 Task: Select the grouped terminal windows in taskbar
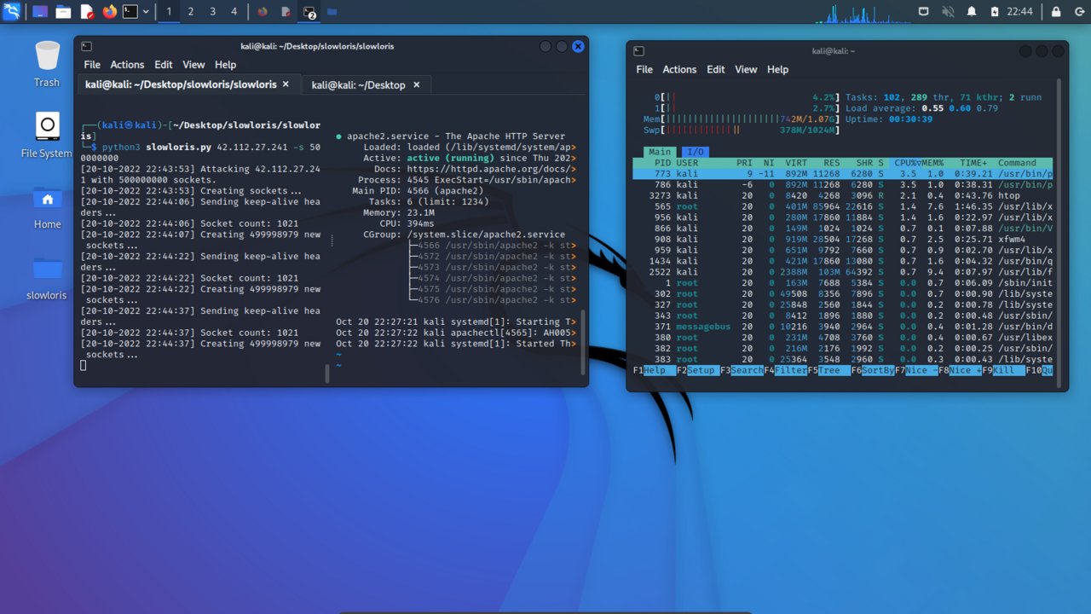tap(309, 12)
